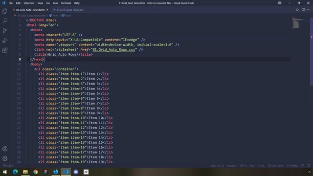This screenshot has height=176, width=313.
Task: Open the notifications bell in status bar
Action: [309, 166]
